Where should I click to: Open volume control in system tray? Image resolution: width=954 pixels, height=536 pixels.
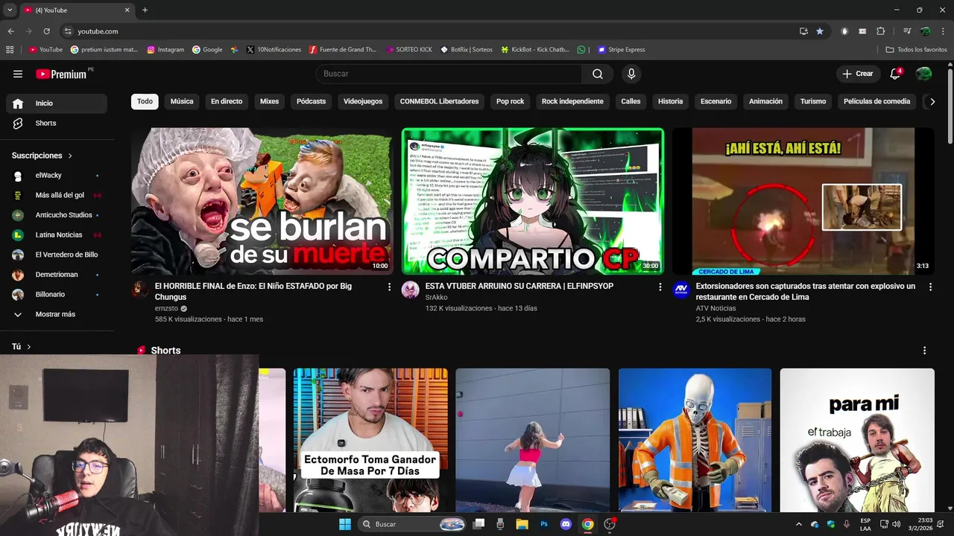(896, 524)
